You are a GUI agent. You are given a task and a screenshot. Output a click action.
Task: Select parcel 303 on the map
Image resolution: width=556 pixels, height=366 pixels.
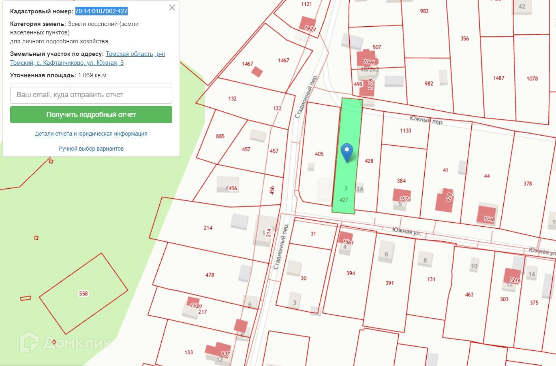[504, 299]
